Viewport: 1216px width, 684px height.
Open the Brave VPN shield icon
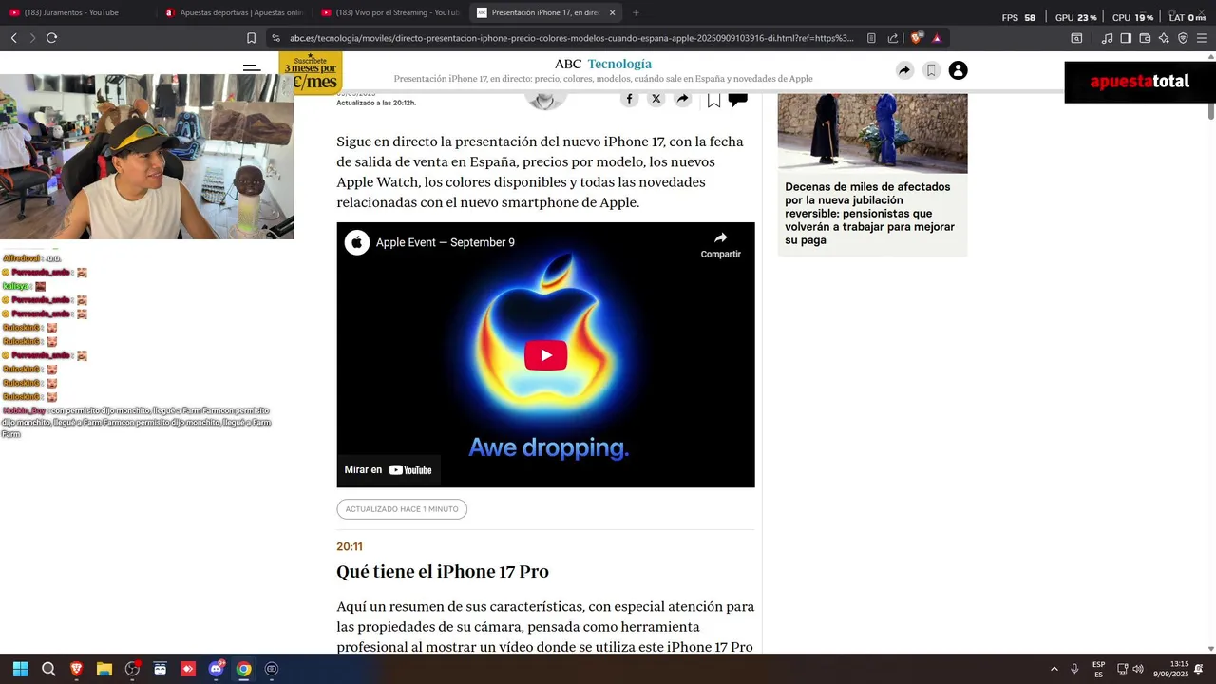click(1183, 38)
